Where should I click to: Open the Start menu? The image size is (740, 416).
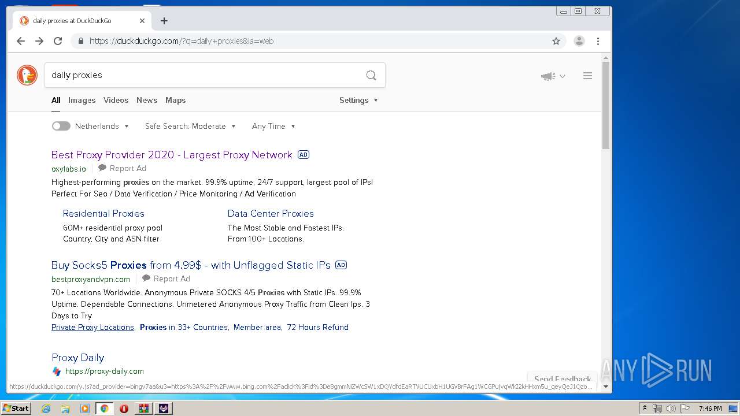pos(16,408)
